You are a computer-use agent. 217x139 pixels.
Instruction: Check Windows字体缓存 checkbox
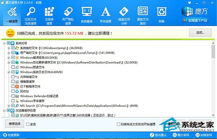(13, 101)
